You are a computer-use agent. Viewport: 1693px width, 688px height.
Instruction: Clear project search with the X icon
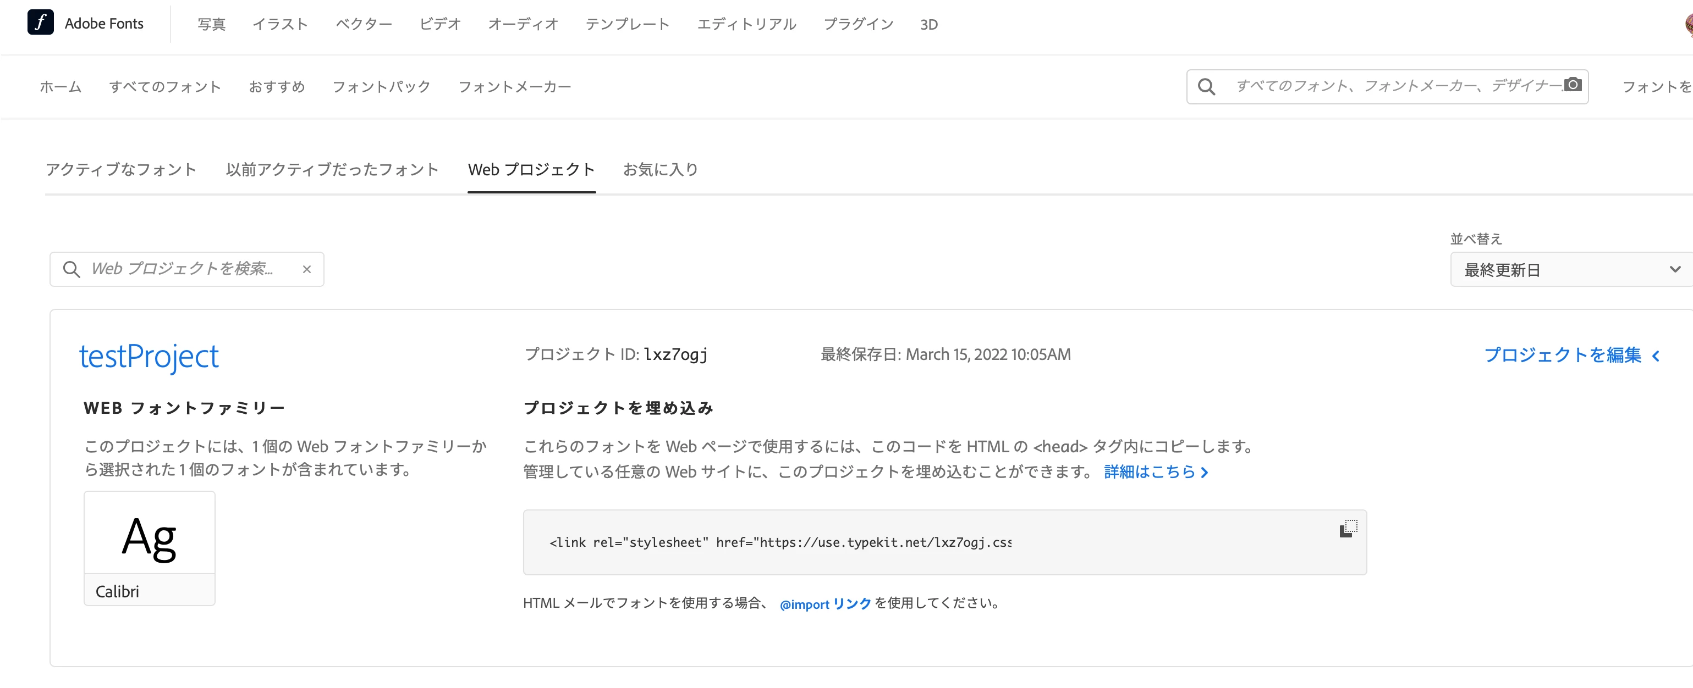click(306, 269)
